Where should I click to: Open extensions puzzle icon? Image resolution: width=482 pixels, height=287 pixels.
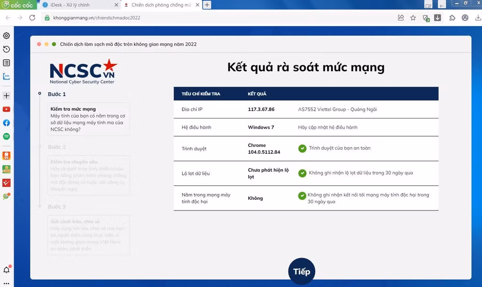452,18
